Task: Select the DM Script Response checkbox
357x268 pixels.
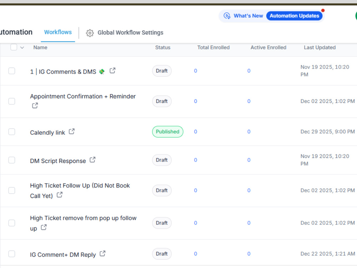Action: point(12,160)
